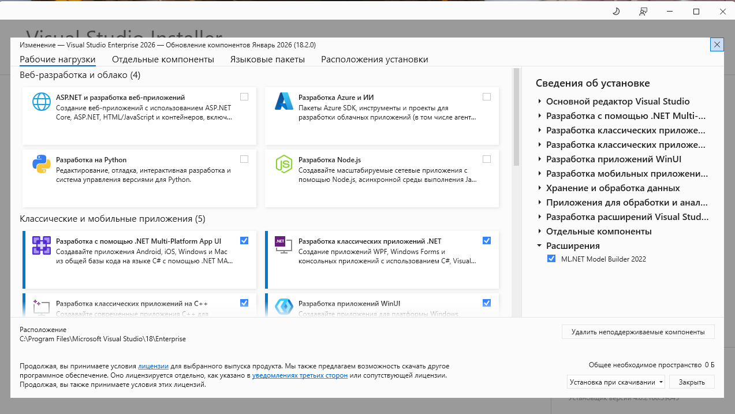Click the Веб-разработка и облако (4) heading
This screenshot has width=735, height=414.
[80, 75]
